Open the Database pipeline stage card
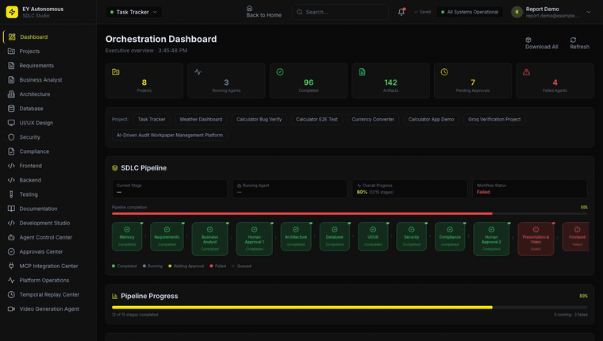The height and width of the screenshot is (341, 603). [335, 236]
